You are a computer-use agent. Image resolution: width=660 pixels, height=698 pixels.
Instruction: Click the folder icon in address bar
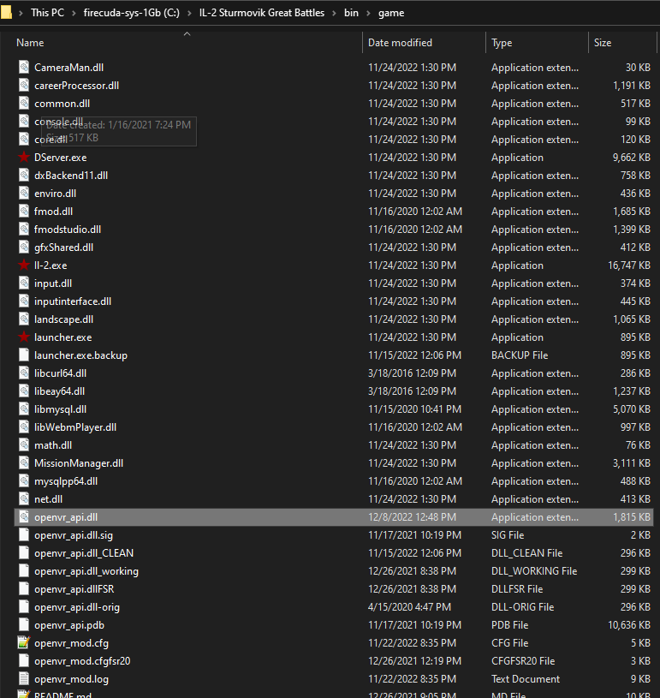tap(6, 12)
